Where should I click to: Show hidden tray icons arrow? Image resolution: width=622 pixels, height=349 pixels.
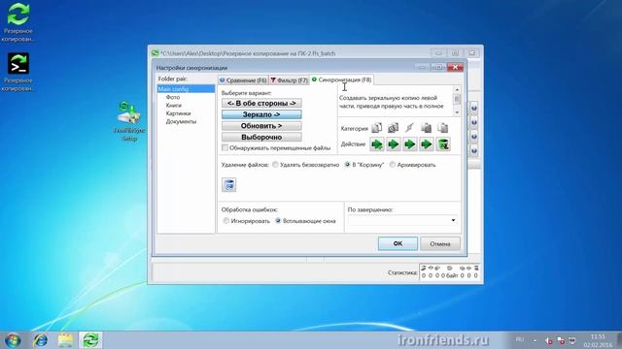(535, 340)
